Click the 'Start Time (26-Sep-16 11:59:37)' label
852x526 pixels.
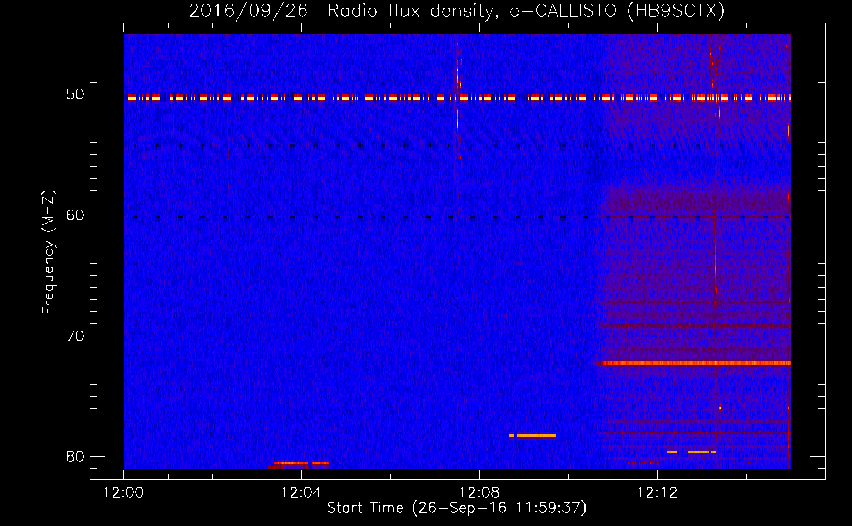coord(457,508)
